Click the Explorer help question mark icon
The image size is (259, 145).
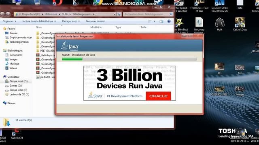point(169,21)
